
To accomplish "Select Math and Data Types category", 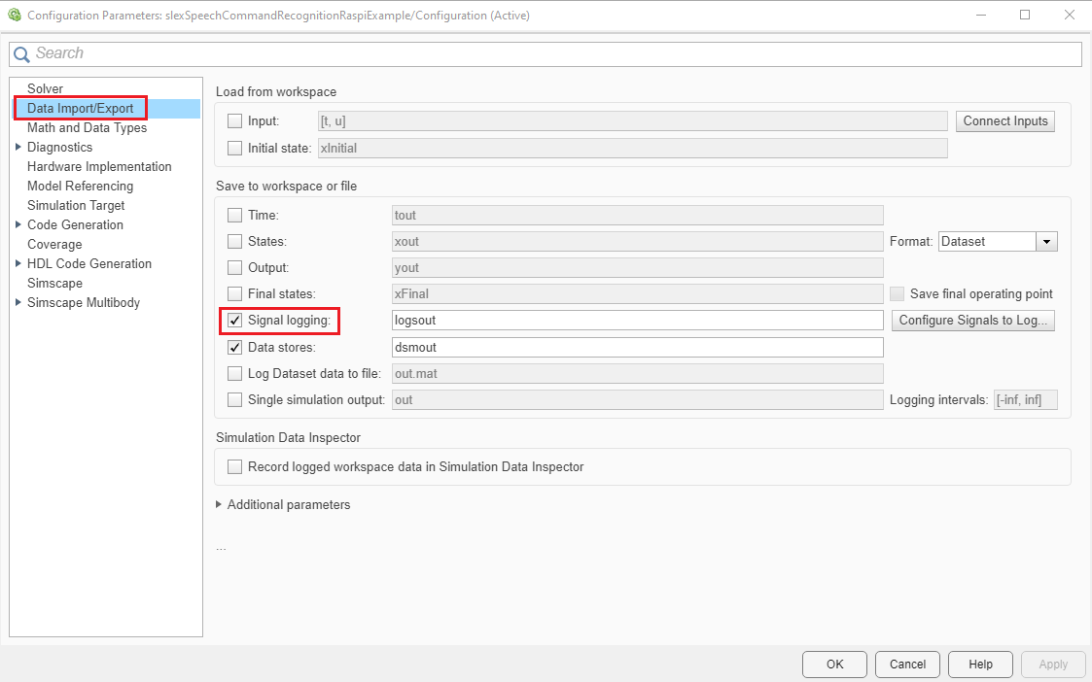I will tap(87, 128).
